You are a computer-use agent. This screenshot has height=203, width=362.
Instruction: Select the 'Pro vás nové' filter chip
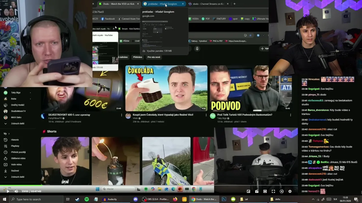pos(154,57)
